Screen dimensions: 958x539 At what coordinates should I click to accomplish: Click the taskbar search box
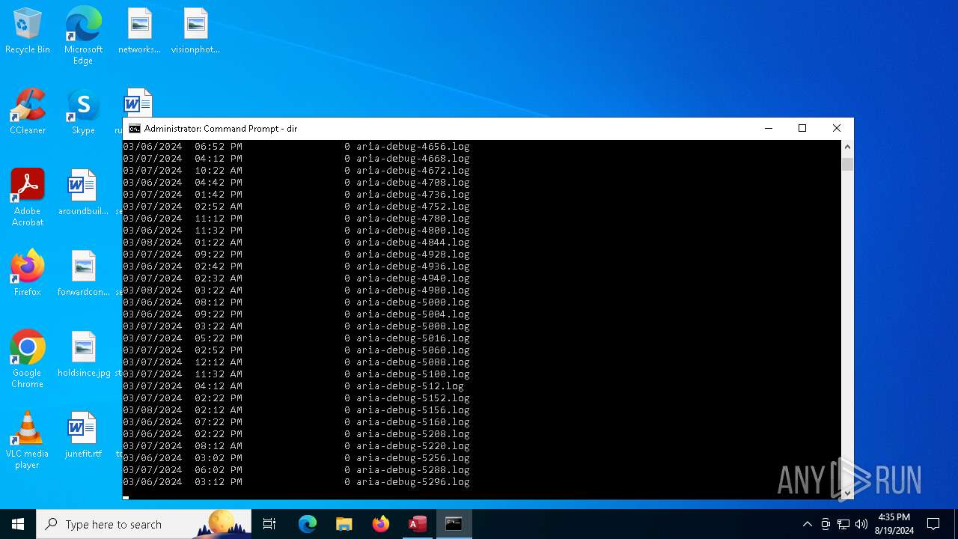pos(144,524)
